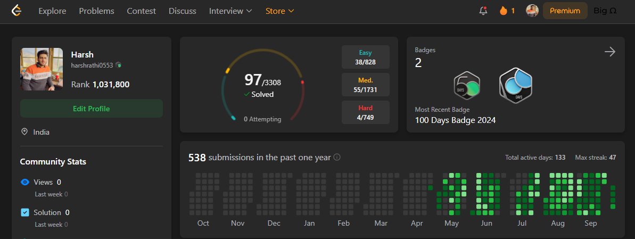Click the Sep month label
Screen dimensions: 635x239
tap(590, 224)
